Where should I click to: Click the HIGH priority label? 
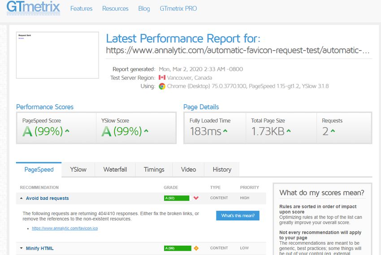pos(245,198)
